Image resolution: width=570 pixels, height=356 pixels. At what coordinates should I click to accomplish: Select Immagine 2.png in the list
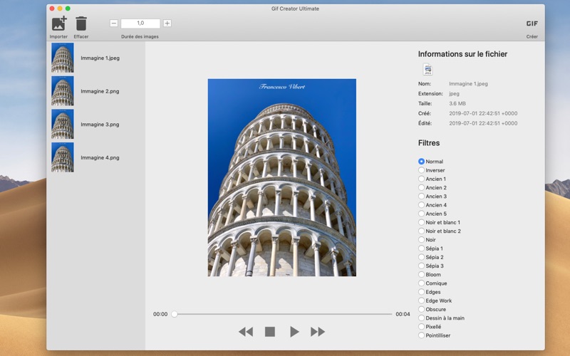click(100, 91)
